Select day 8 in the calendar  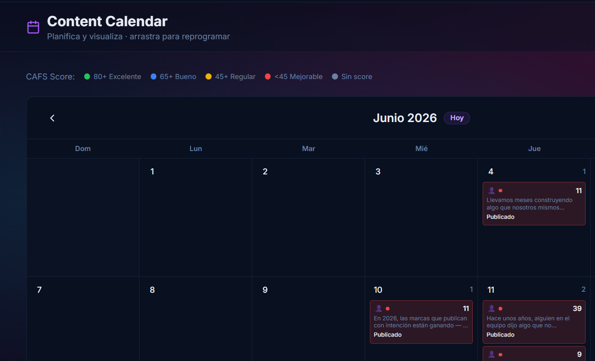pyautogui.click(x=152, y=290)
